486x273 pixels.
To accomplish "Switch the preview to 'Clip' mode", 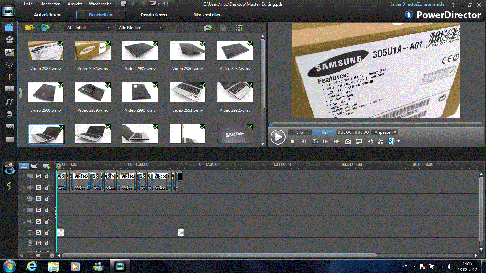I will click(299, 132).
